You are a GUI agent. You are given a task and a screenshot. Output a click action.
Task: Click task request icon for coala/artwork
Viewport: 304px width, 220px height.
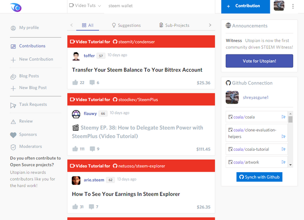point(283,162)
